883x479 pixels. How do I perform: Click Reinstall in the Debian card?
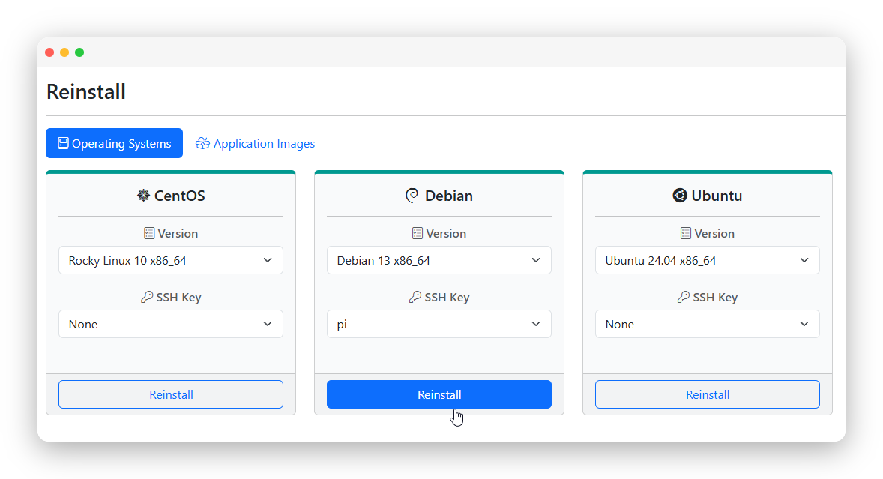(439, 394)
